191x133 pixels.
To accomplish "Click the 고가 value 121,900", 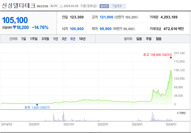I will click(106, 17).
